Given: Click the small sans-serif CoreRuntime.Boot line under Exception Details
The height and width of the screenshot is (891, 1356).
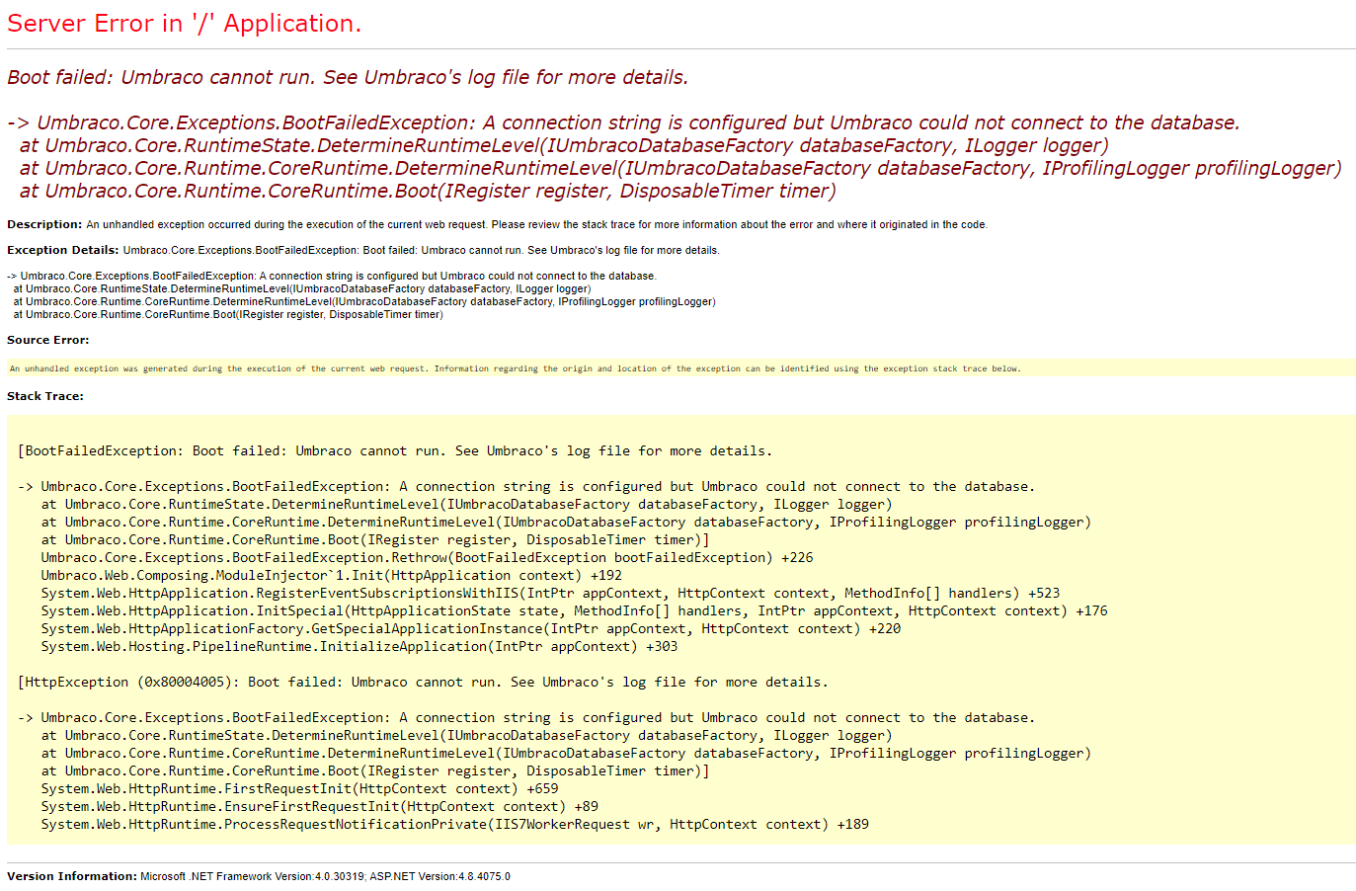Looking at the screenshot, I should [x=228, y=314].
